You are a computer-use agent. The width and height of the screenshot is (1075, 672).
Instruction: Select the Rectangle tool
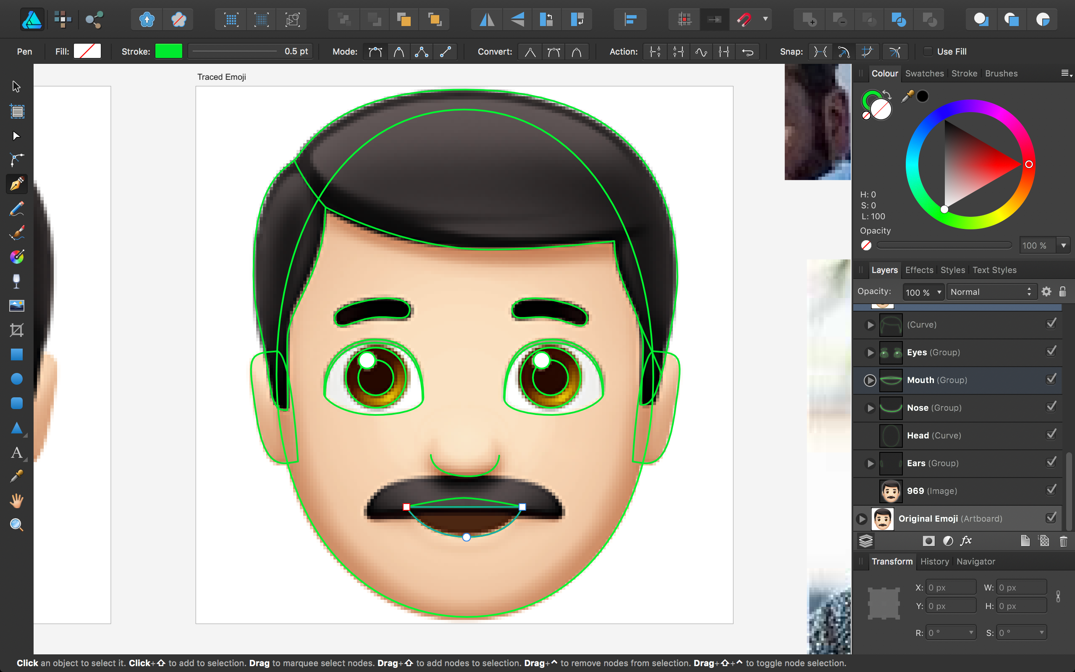(17, 354)
